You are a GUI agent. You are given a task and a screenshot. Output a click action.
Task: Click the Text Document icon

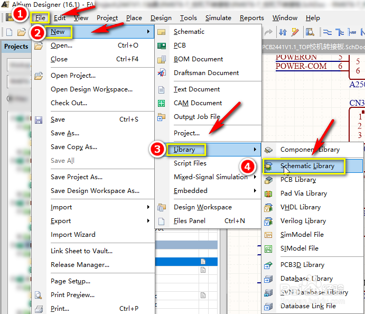161,89
